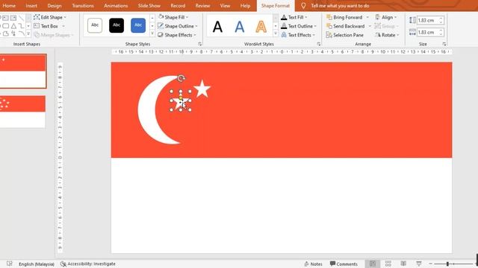The width and height of the screenshot is (478, 268).
Task: Open the Size dialog launcher
Action: coord(444,44)
